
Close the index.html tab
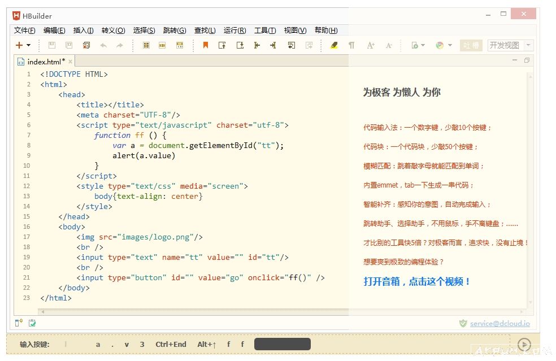[x=71, y=62]
